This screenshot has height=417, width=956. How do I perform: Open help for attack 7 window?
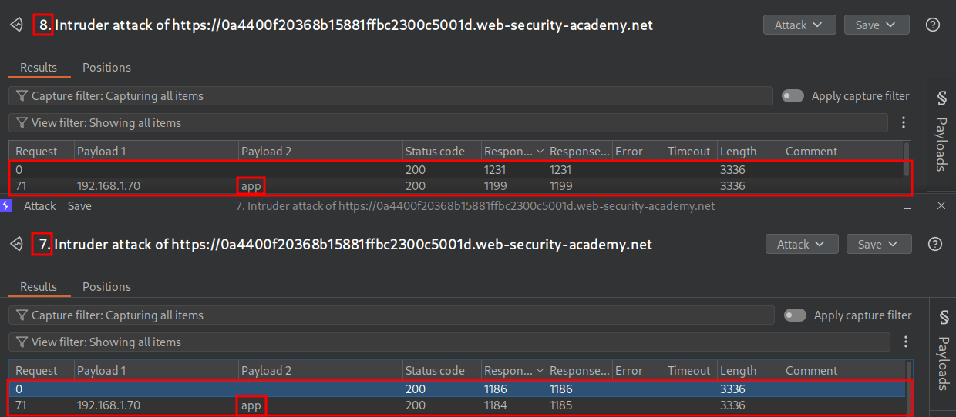click(934, 244)
